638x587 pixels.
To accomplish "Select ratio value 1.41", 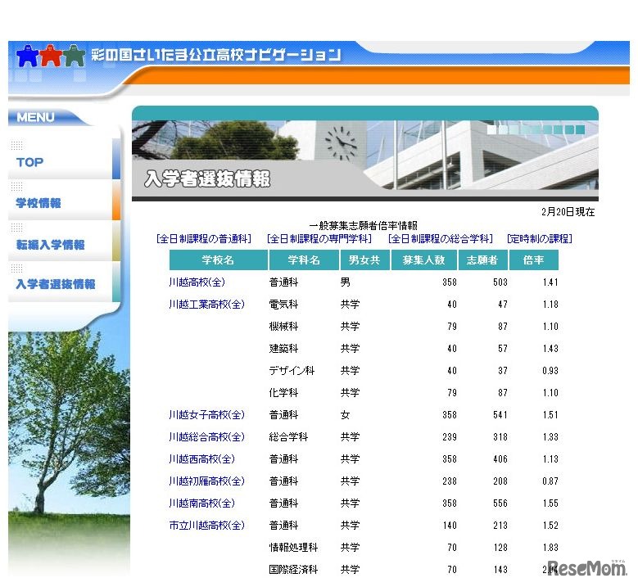I will (550, 282).
